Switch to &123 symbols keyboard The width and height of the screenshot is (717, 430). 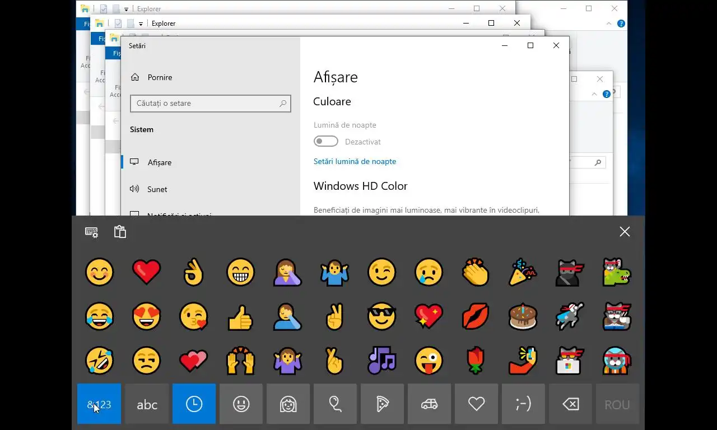pyautogui.click(x=99, y=404)
